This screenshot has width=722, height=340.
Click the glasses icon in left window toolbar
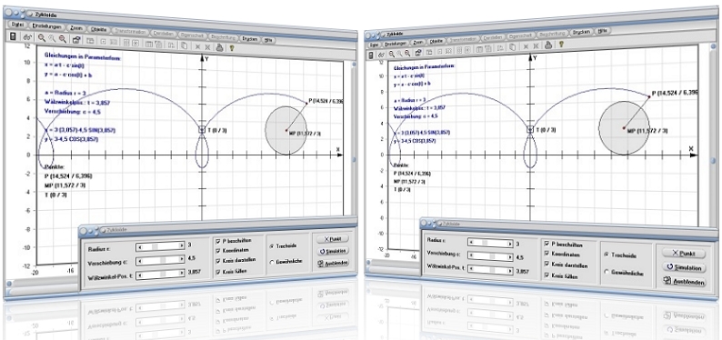[x=27, y=37]
